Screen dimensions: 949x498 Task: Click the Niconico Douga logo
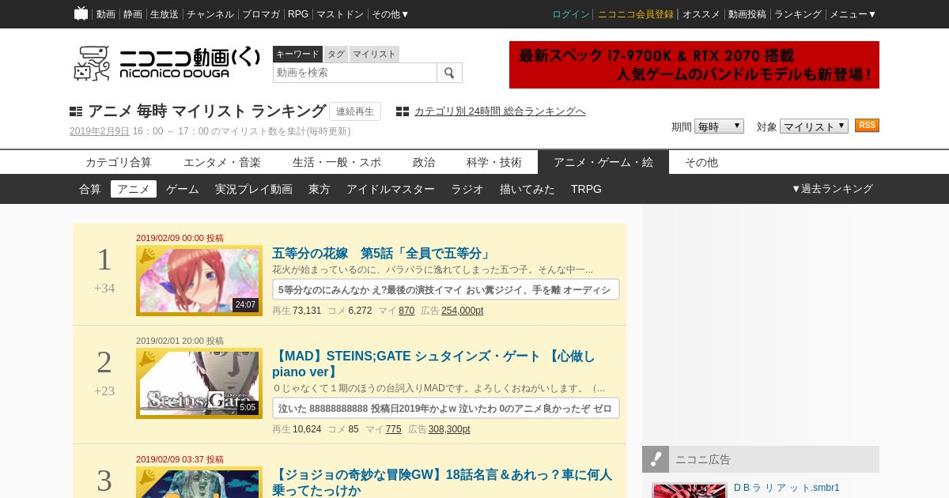coord(166,62)
